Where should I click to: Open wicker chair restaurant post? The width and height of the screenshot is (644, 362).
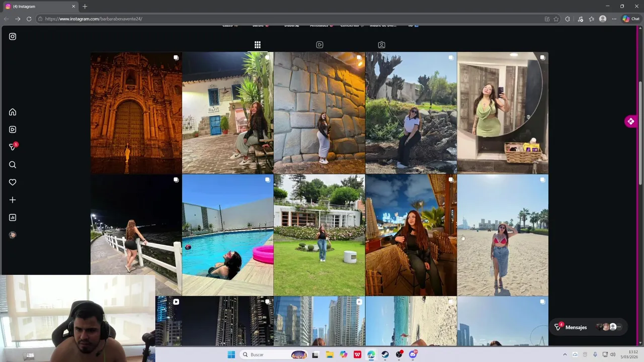411,235
